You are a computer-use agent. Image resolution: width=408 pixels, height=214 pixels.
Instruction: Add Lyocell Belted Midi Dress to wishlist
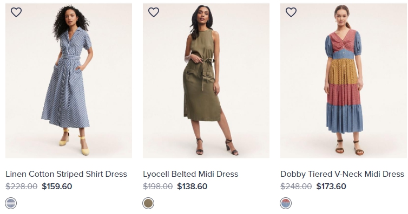[154, 12]
